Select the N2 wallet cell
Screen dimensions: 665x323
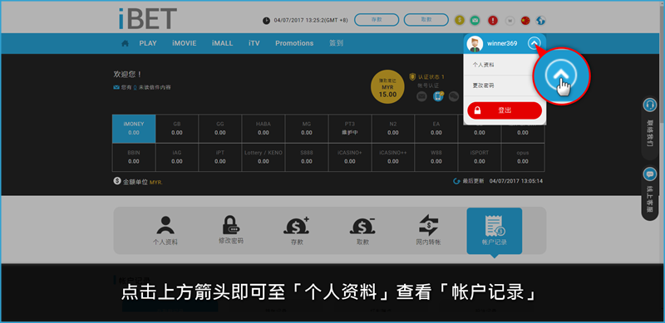coord(393,129)
